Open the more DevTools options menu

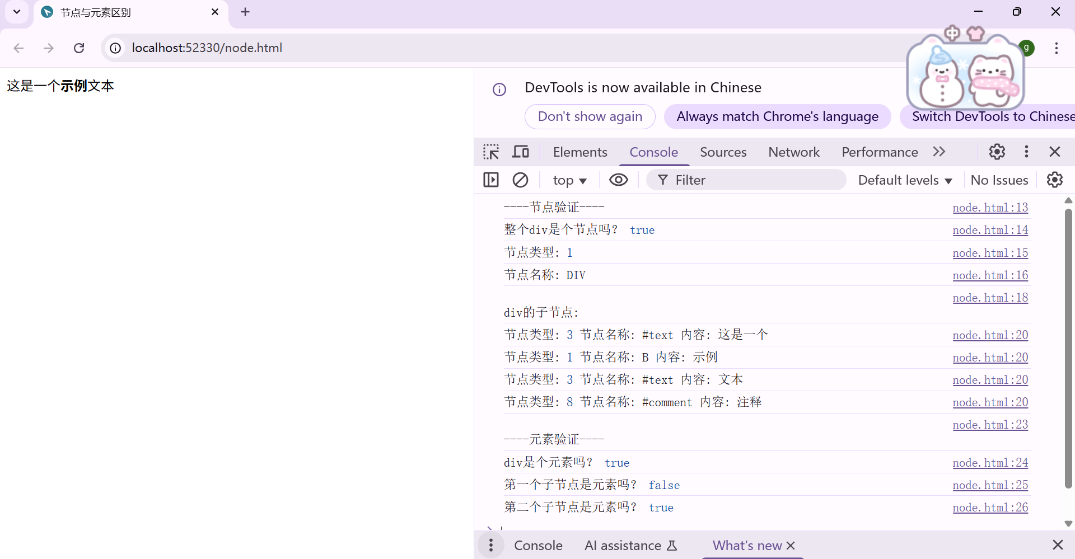coord(1026,152)
